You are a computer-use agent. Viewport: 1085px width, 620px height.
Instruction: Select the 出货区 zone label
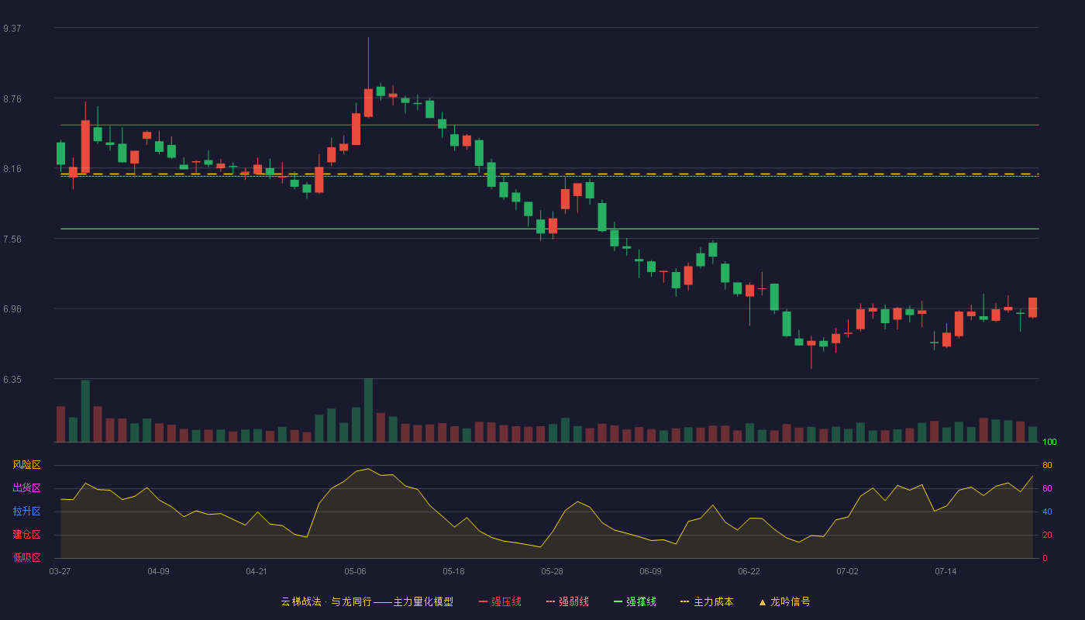coord(26,488)
